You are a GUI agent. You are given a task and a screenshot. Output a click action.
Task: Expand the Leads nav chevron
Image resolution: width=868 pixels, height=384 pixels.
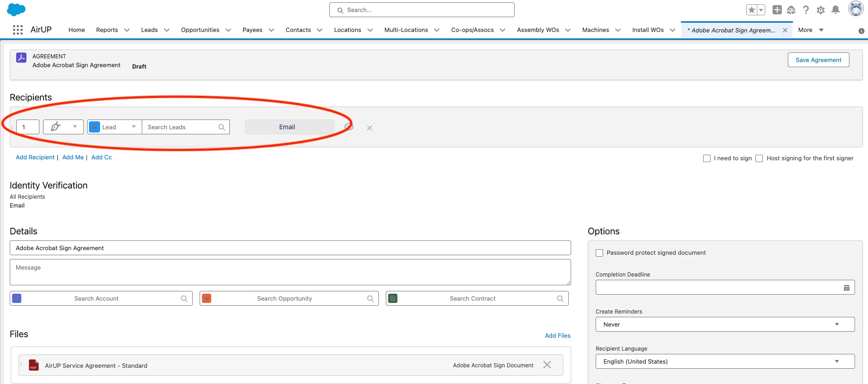point(167,30)
